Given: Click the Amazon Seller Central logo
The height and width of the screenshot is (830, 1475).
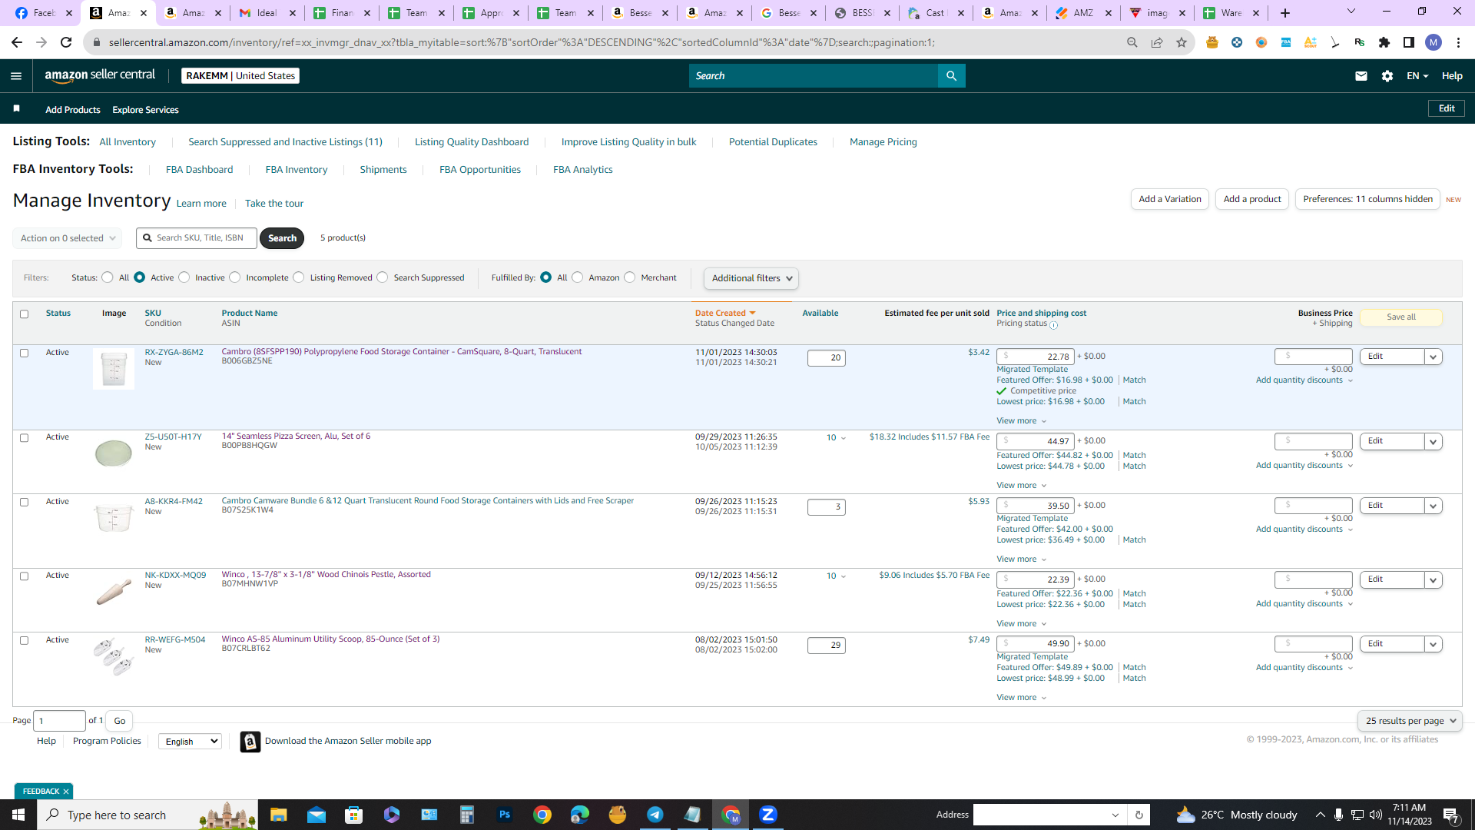Looking at the screenshot, I should click(100, 75).
